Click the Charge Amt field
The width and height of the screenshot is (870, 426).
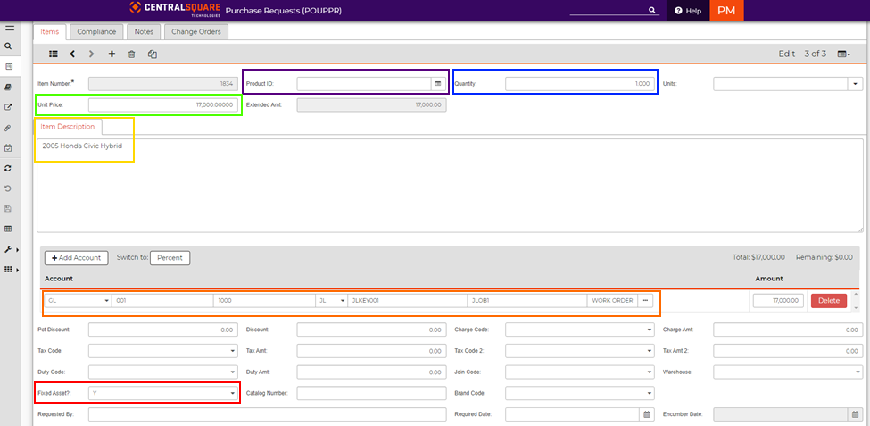[788, 330]
